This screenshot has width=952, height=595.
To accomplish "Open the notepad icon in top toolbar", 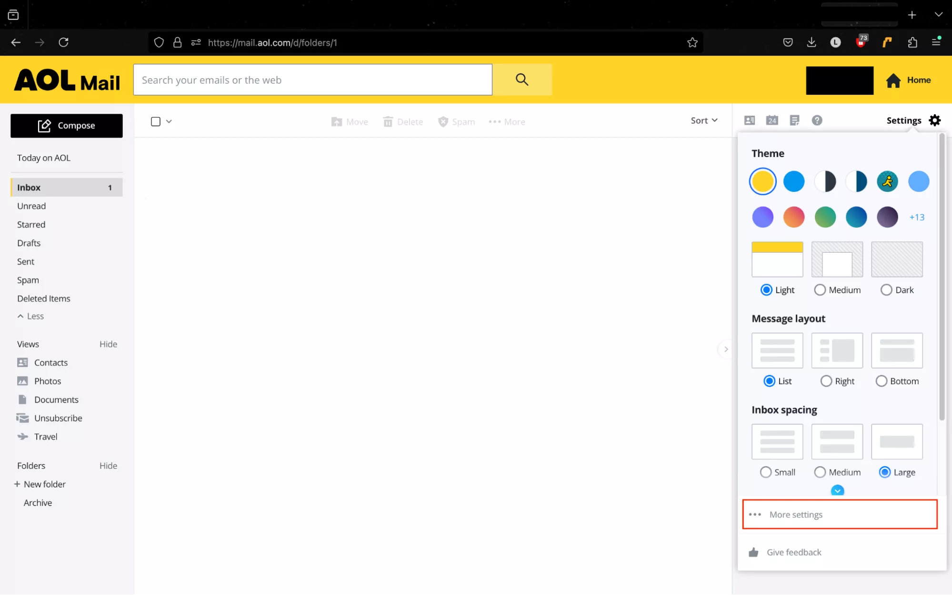I will [794, 120].
